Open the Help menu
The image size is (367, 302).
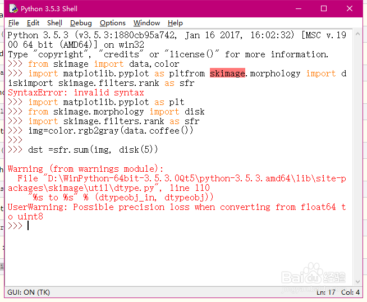175,23
